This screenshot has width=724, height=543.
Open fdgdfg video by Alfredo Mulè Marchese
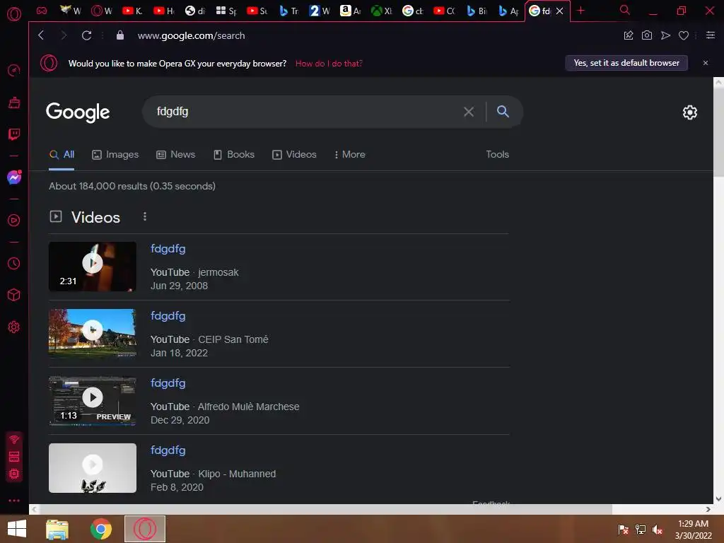click(x=168, y=383)
